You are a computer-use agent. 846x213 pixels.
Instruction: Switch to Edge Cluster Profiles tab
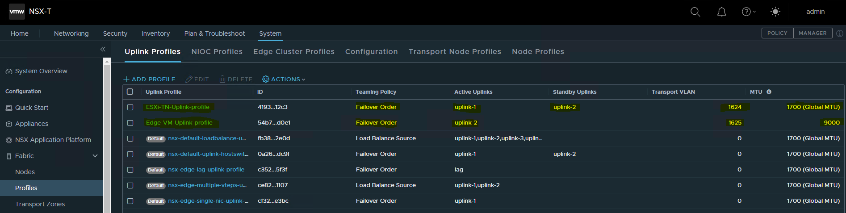pos(294,52)
